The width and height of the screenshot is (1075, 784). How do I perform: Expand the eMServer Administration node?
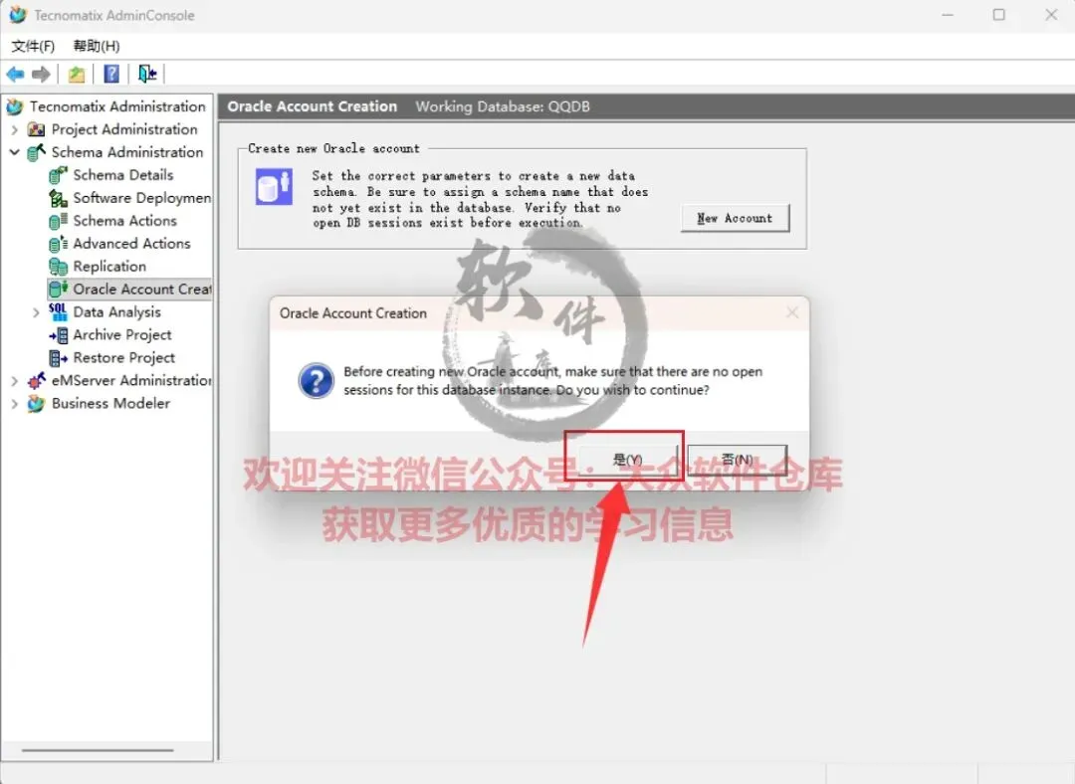pos(14,381)
